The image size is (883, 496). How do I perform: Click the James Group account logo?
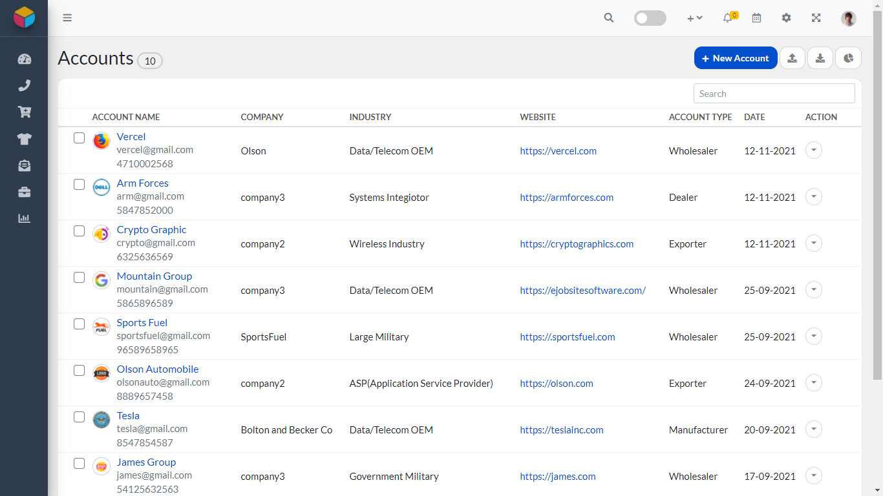point(101,466)
